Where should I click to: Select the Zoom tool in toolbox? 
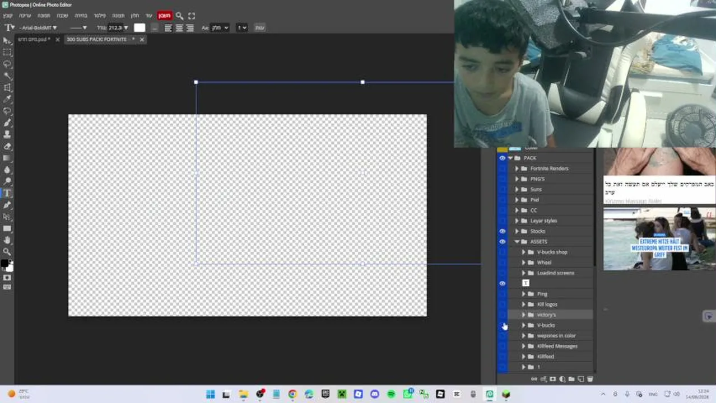click(x=7, y=252)
